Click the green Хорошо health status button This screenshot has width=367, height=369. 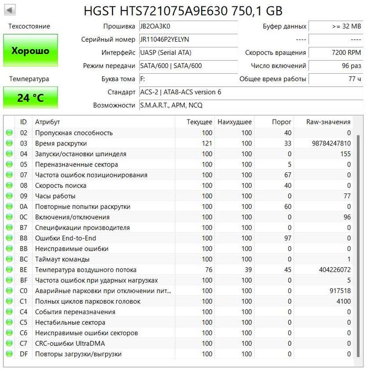31,51
